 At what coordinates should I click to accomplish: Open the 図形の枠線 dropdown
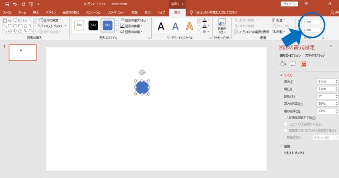(134, 26)
